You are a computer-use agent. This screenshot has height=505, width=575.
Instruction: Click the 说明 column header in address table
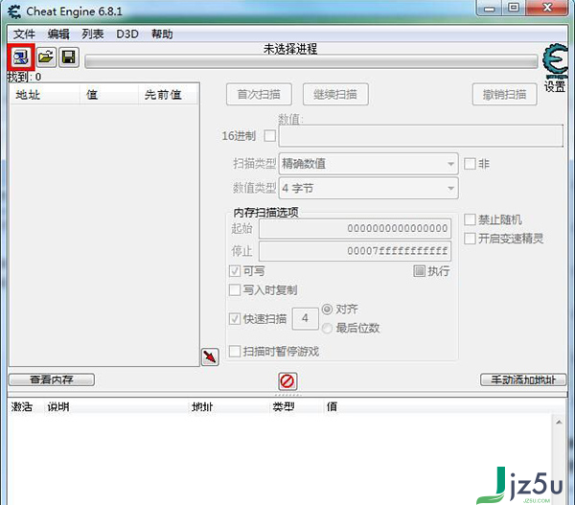58,406
